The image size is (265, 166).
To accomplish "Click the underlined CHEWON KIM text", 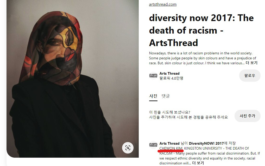I will click(x=171, y=148).
